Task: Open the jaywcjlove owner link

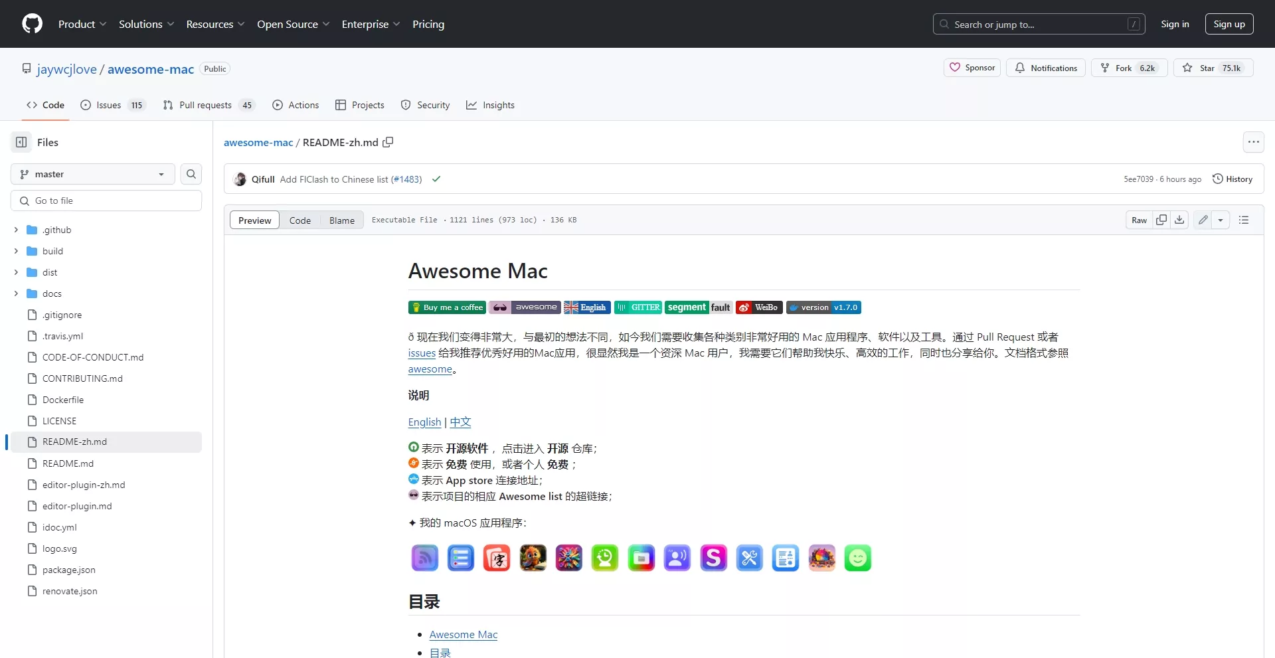Action: click(67, 69)
